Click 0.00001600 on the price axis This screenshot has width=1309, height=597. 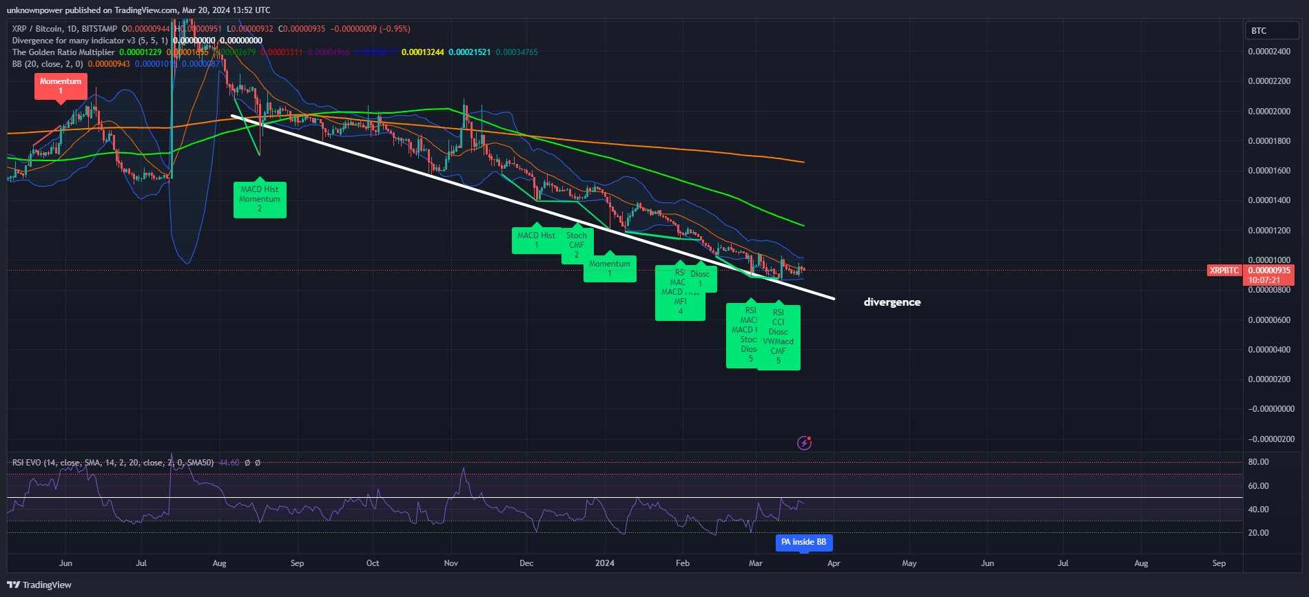pos(1269,171)
